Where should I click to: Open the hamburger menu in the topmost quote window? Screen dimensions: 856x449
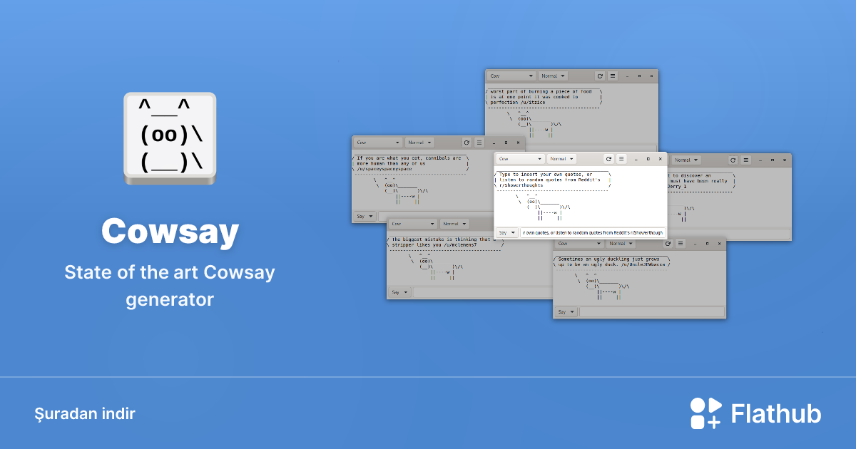613,76
